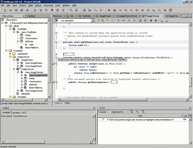
Task: Click the Find magnifier icon in main toolbar
Action: tap(71, 10)
